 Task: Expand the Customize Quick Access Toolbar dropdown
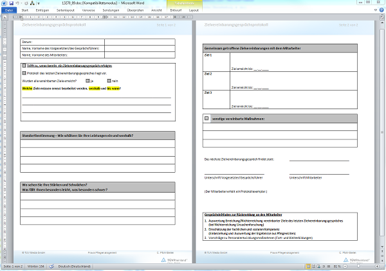pos(39,4)
